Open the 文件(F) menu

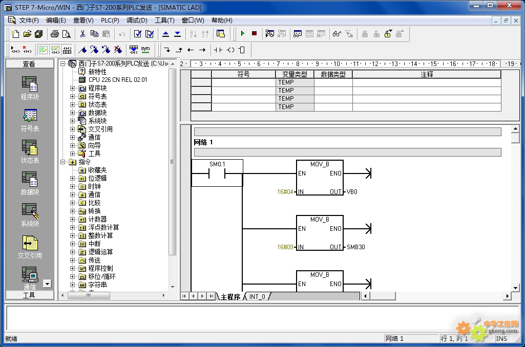tap(29, 20)
